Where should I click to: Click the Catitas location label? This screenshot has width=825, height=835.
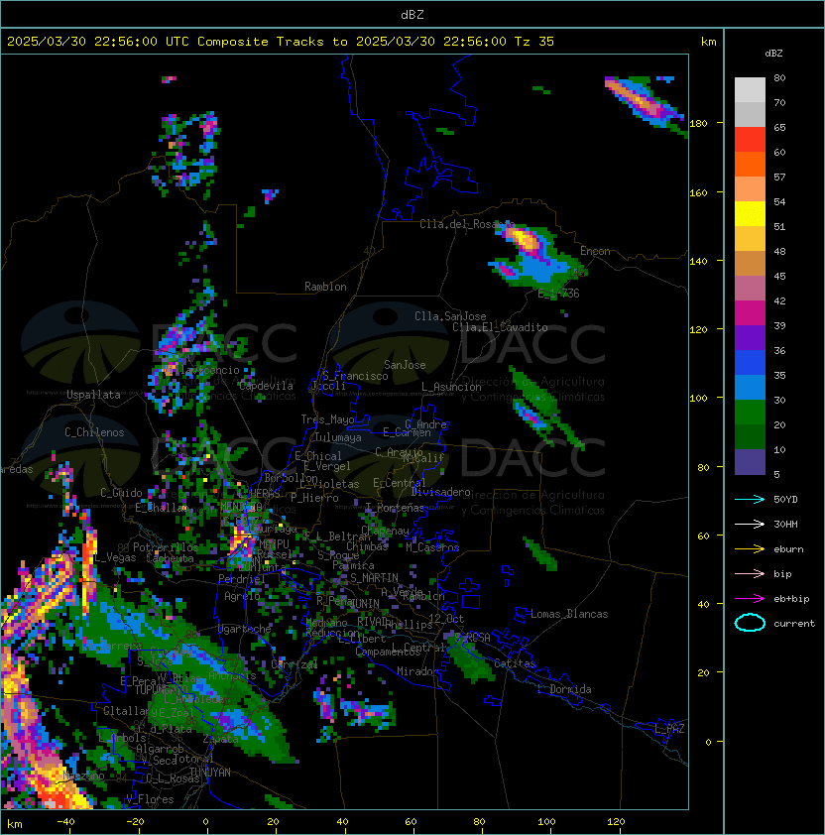coord(514,663)
